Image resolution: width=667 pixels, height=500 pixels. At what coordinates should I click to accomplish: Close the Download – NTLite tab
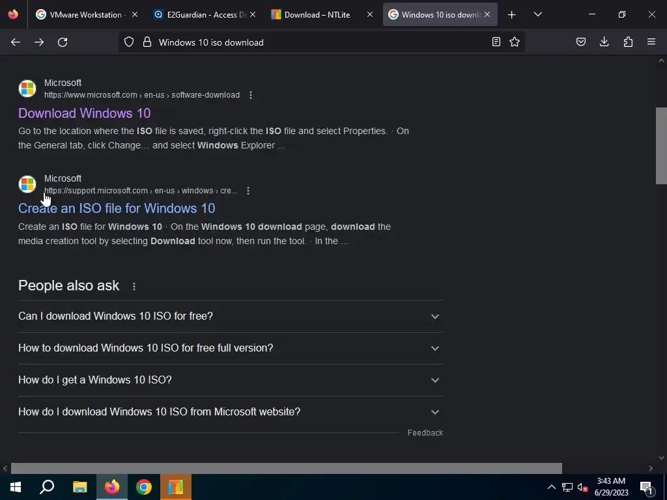370,14
